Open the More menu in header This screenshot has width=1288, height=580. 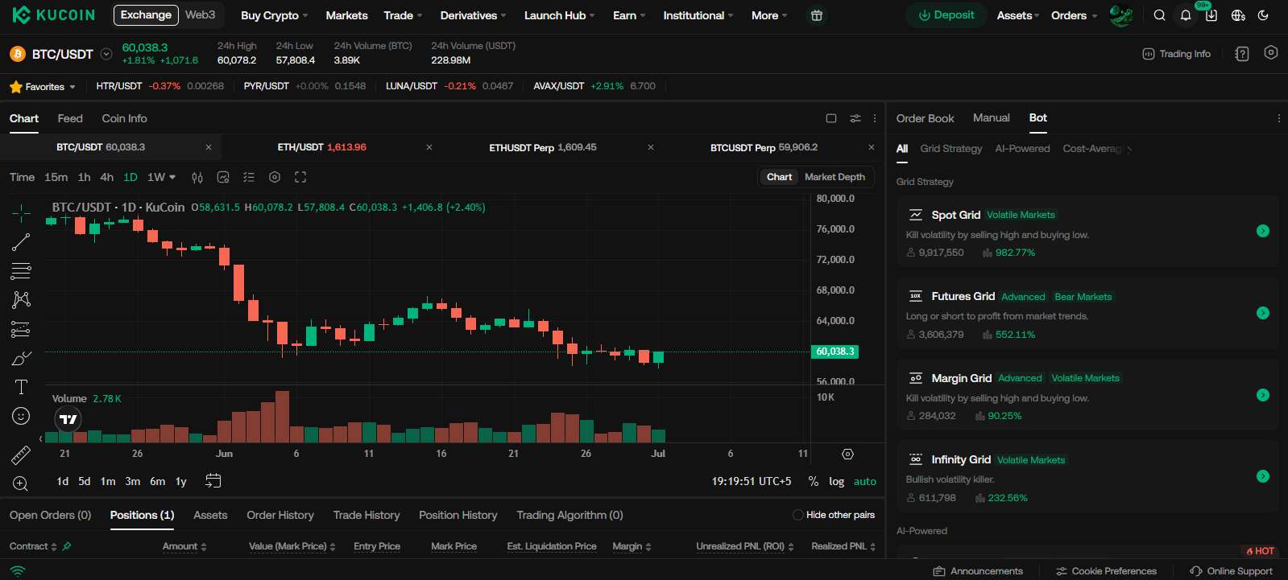[769, 15]
